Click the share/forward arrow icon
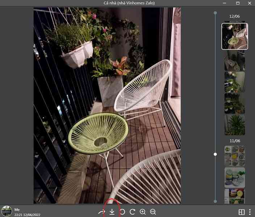Screen dimensions: 255x217 [102, 212]
